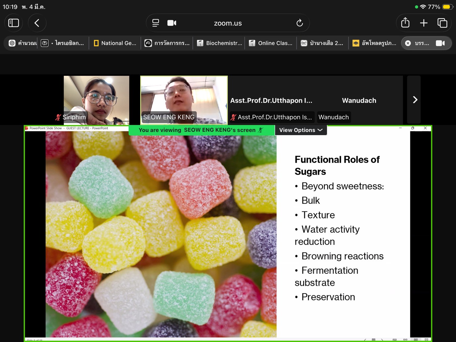Select the Wanudach participant tile

359,100
